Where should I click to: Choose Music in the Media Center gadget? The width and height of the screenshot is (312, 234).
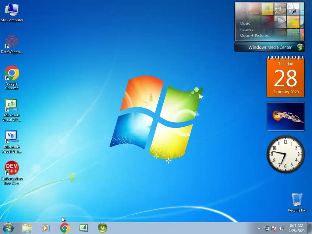(245, 23)
